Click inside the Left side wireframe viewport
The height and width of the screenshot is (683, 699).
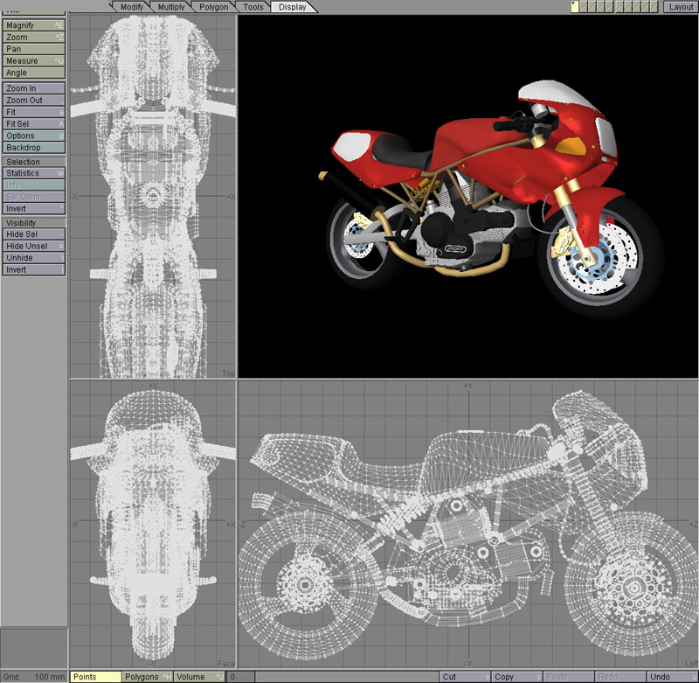tap(468, 524)
